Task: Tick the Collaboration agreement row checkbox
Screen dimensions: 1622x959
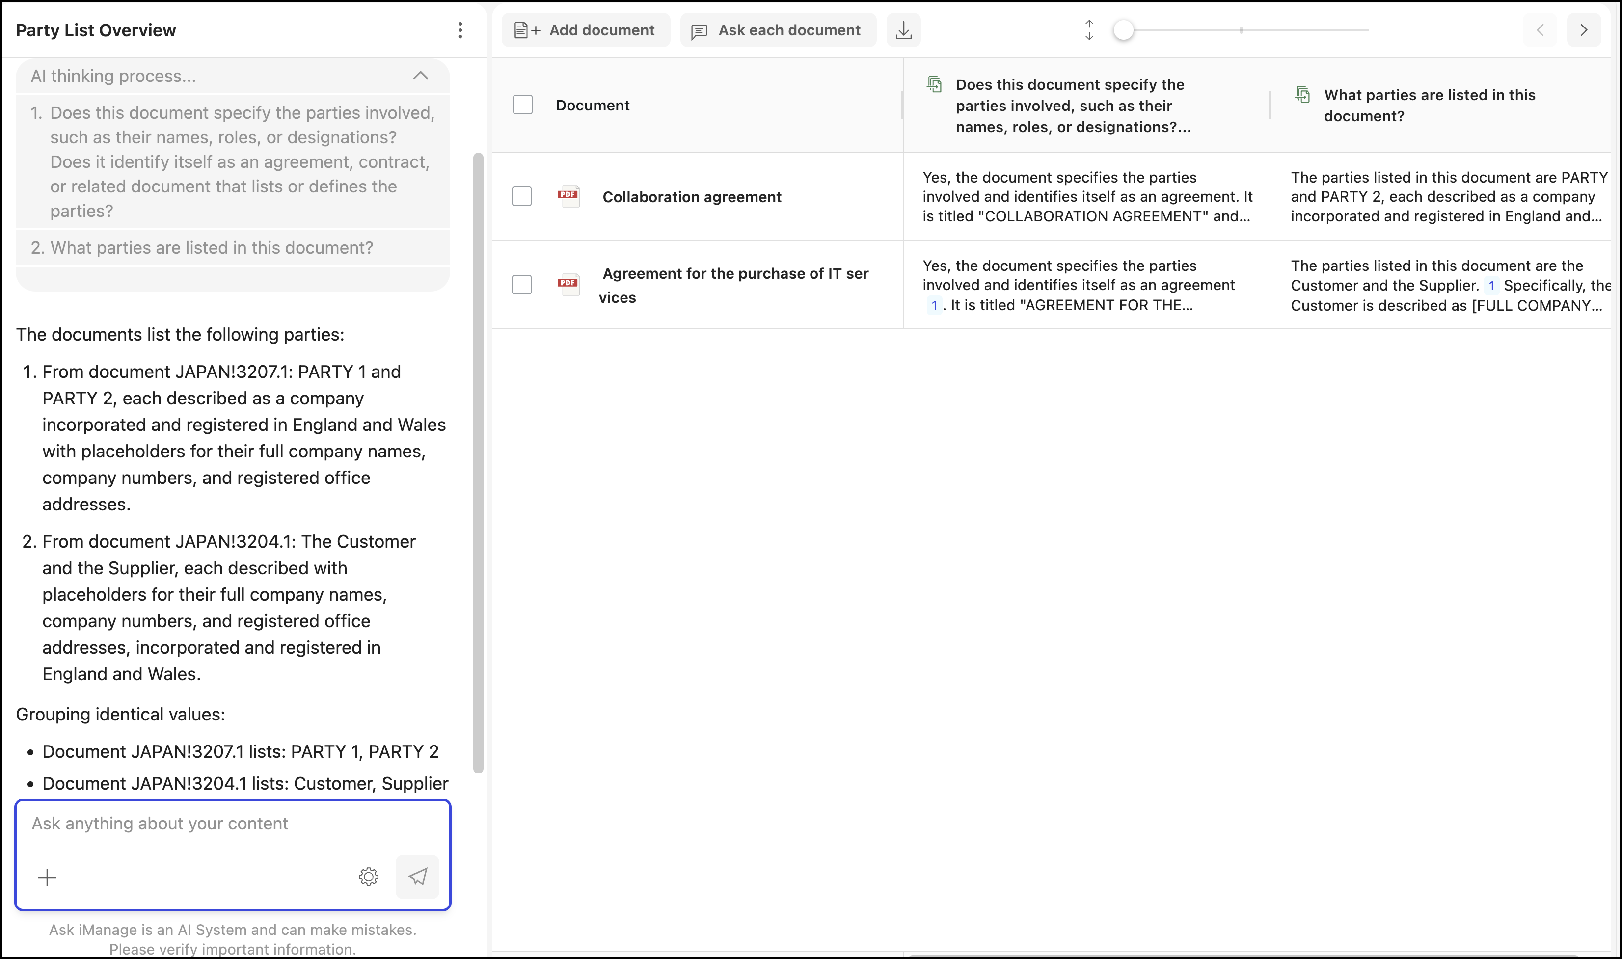Action: pyautogui.click(x=521, y=196)
